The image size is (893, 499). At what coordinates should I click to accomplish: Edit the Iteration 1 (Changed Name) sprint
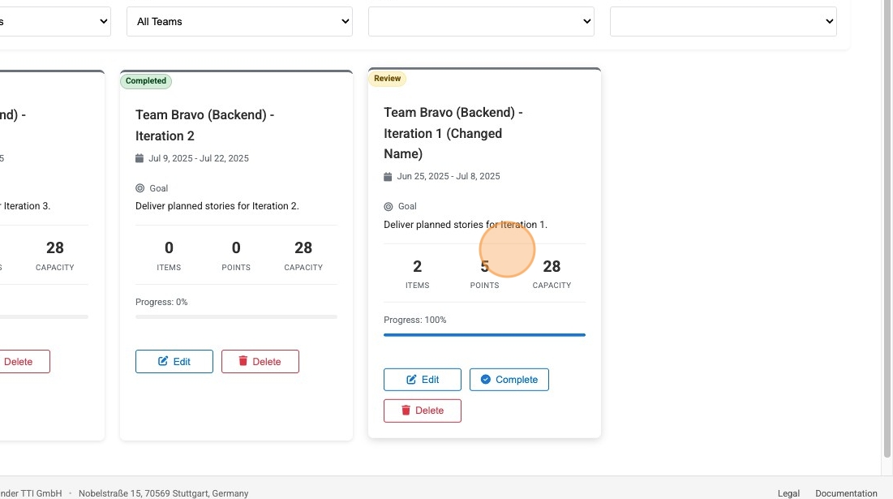tap(422, 379)
